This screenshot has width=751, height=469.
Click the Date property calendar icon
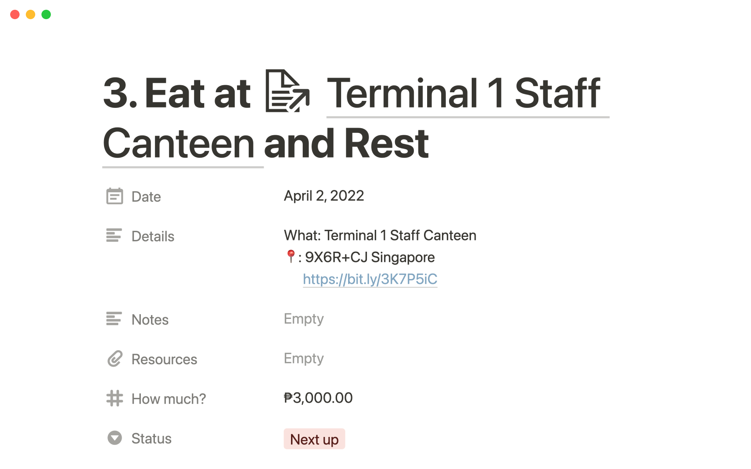pyautogui.click(x=115, y=196)
